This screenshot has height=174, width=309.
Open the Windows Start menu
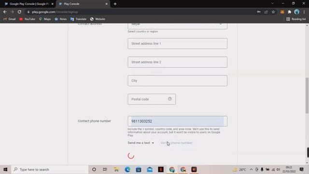[5, 170]
